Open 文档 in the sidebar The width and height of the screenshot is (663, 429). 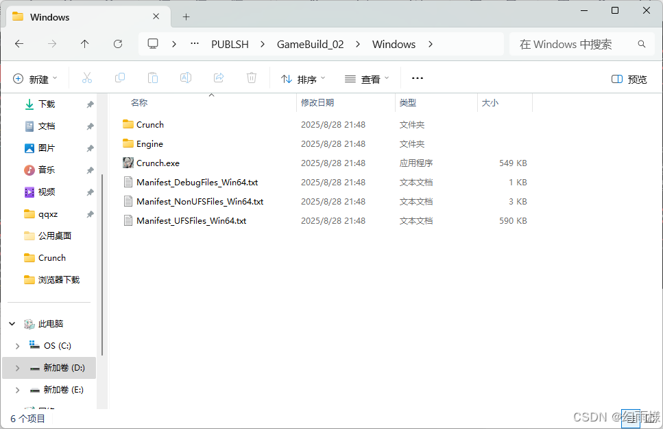(47, 126)
